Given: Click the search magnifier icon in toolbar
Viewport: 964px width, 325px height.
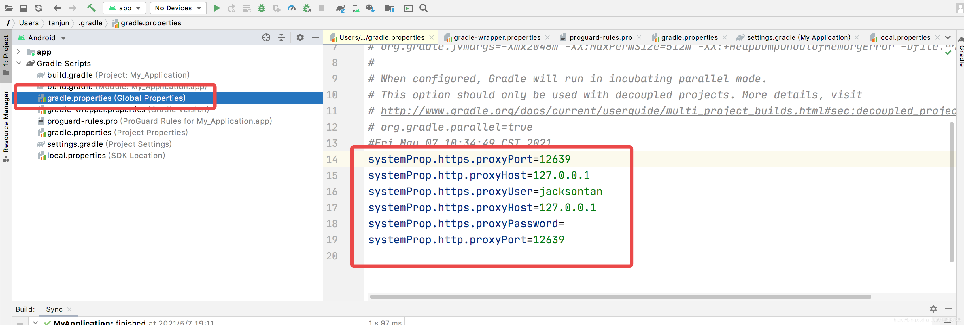Looking at the screenshot, I should [x=424, y=8].
